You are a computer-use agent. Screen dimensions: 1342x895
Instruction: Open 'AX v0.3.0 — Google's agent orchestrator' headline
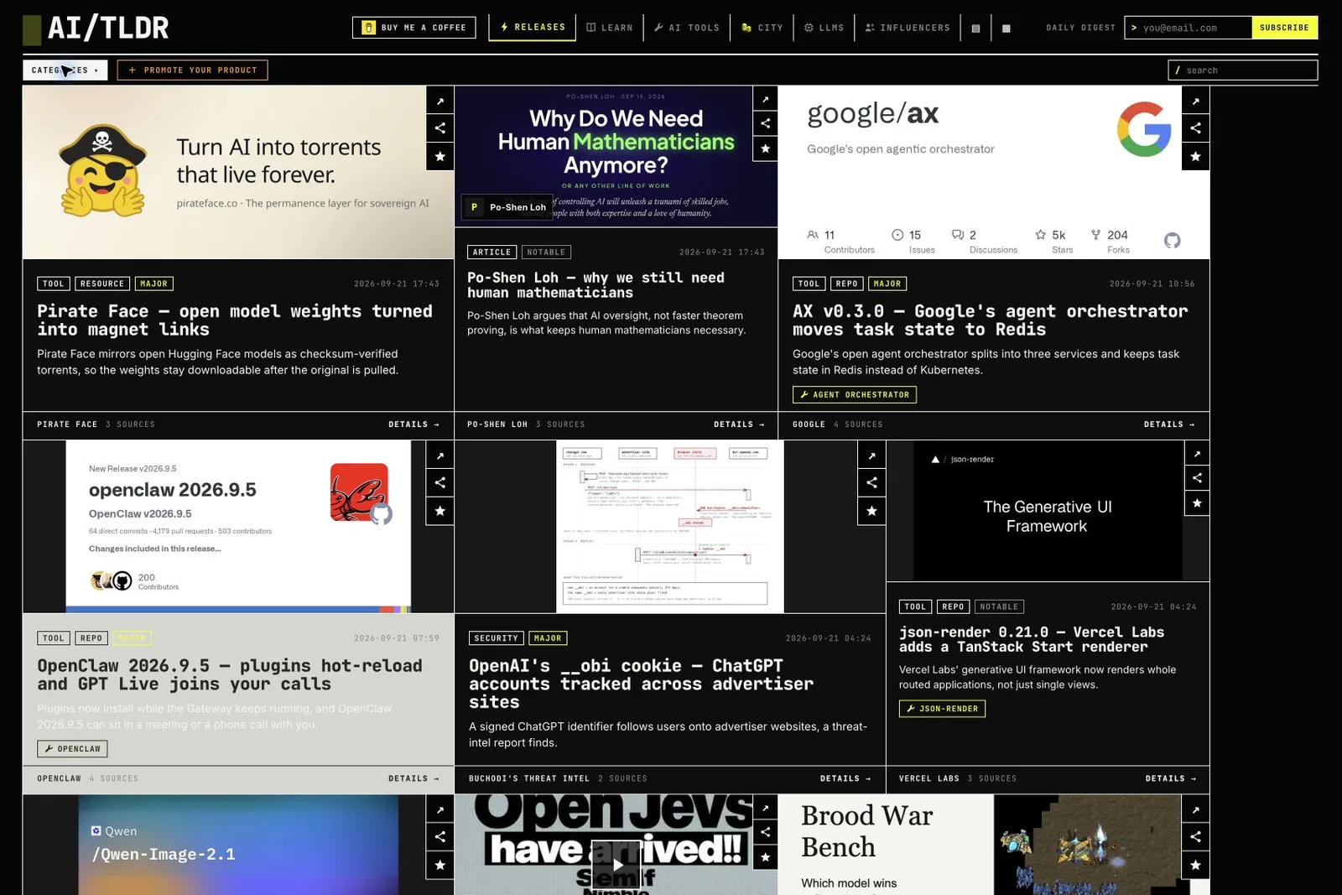click(x=991, y=320)
